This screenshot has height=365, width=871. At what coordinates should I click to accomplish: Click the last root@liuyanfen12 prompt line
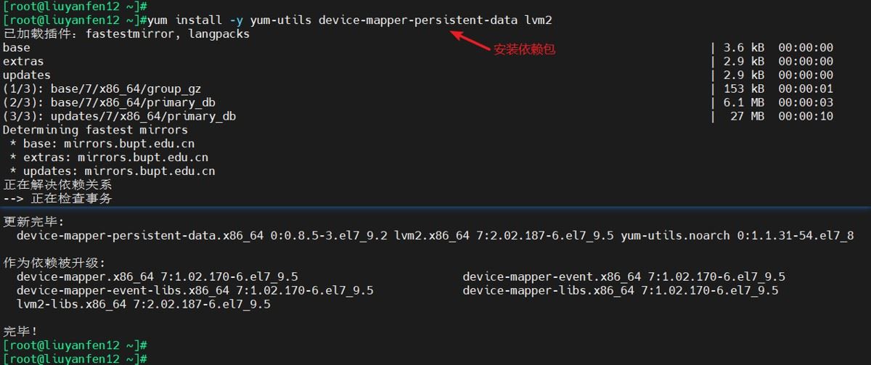(x=75, y=359)
